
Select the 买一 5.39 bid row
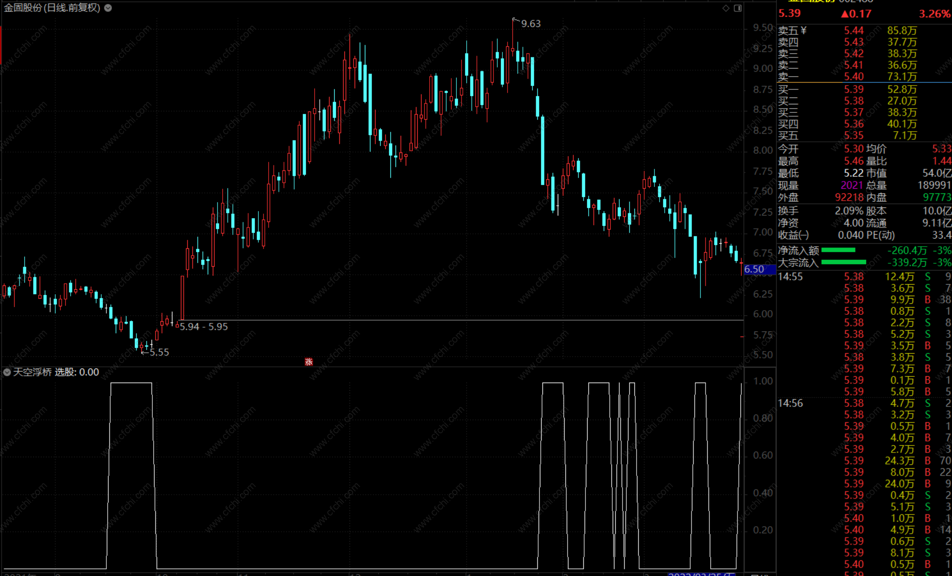click(854, 89)
